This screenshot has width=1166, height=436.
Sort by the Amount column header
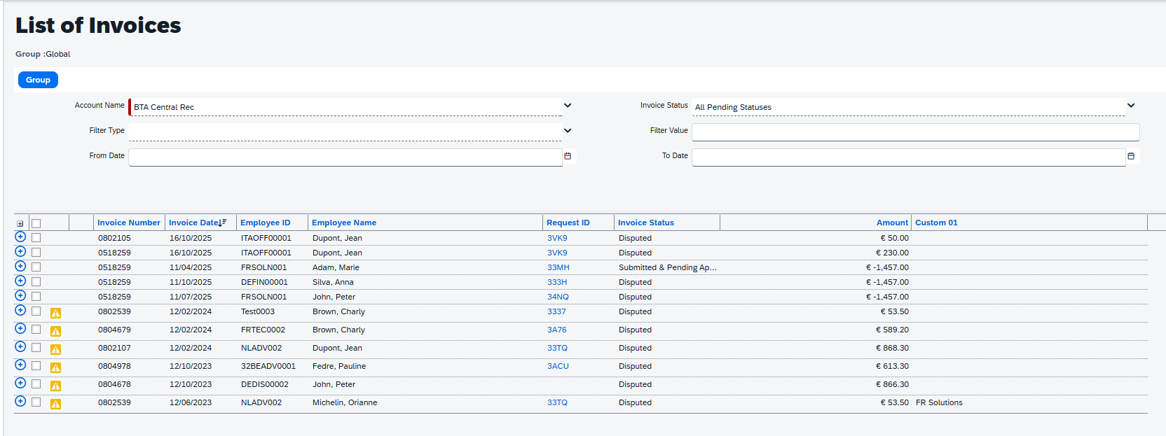click(x=892, y=223)
